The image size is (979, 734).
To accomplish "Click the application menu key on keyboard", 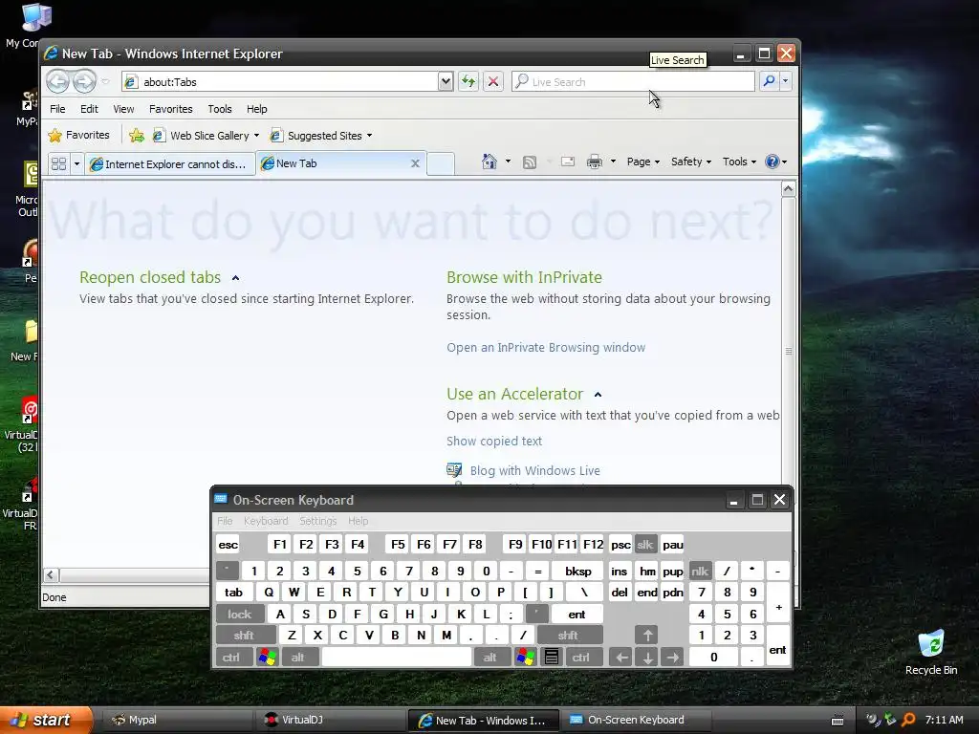I will [x=552, y=658].
